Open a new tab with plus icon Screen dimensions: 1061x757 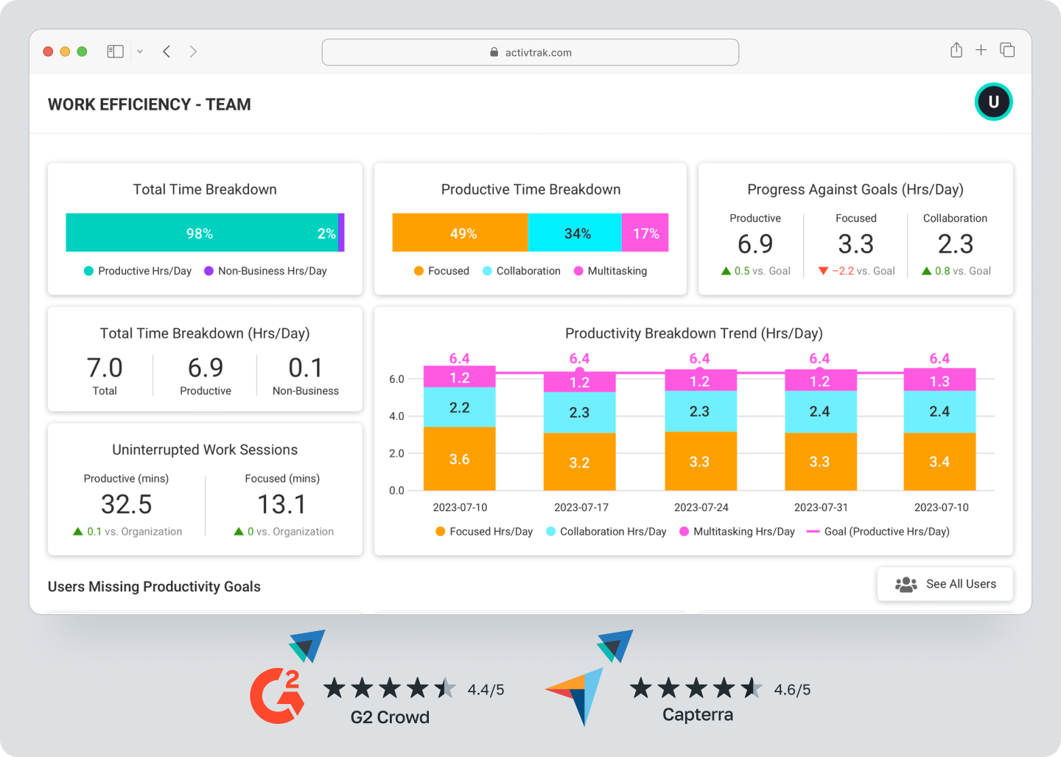point(981,50)
